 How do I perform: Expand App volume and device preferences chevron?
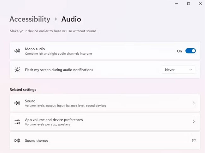coord(194,122)
